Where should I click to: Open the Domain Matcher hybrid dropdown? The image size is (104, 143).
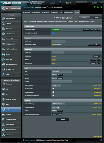click(x=56, y=107)
